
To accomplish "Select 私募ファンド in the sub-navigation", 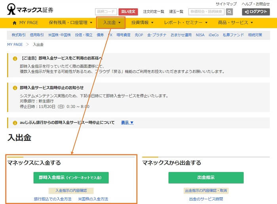I will [x=233, y=35].
